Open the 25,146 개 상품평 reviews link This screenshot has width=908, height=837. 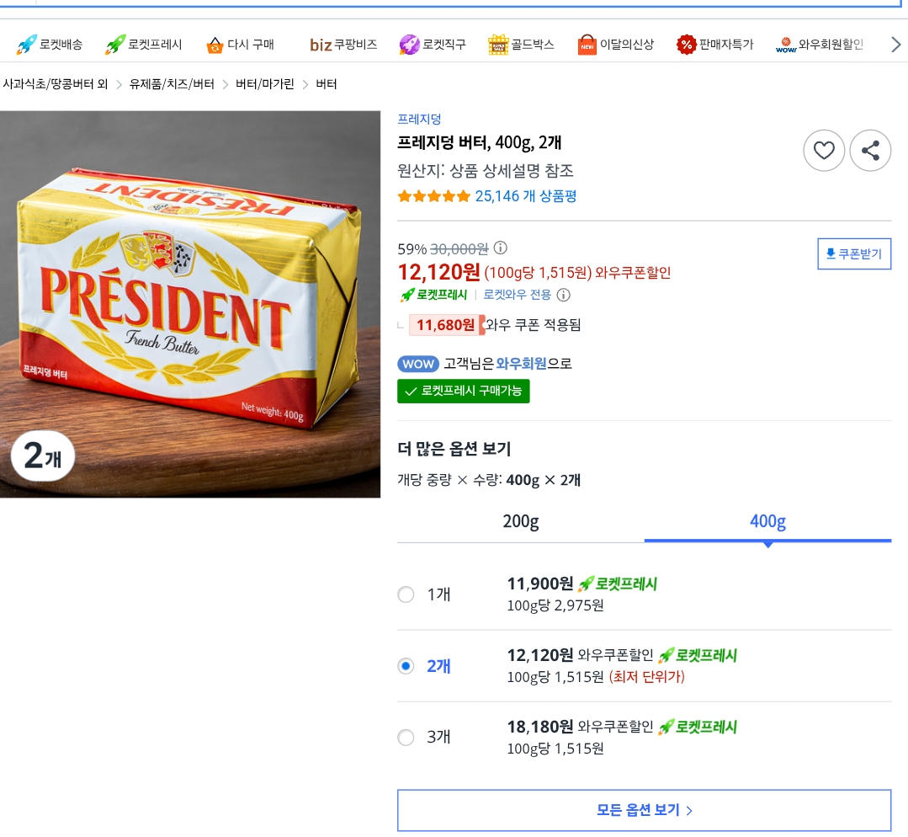525,196
